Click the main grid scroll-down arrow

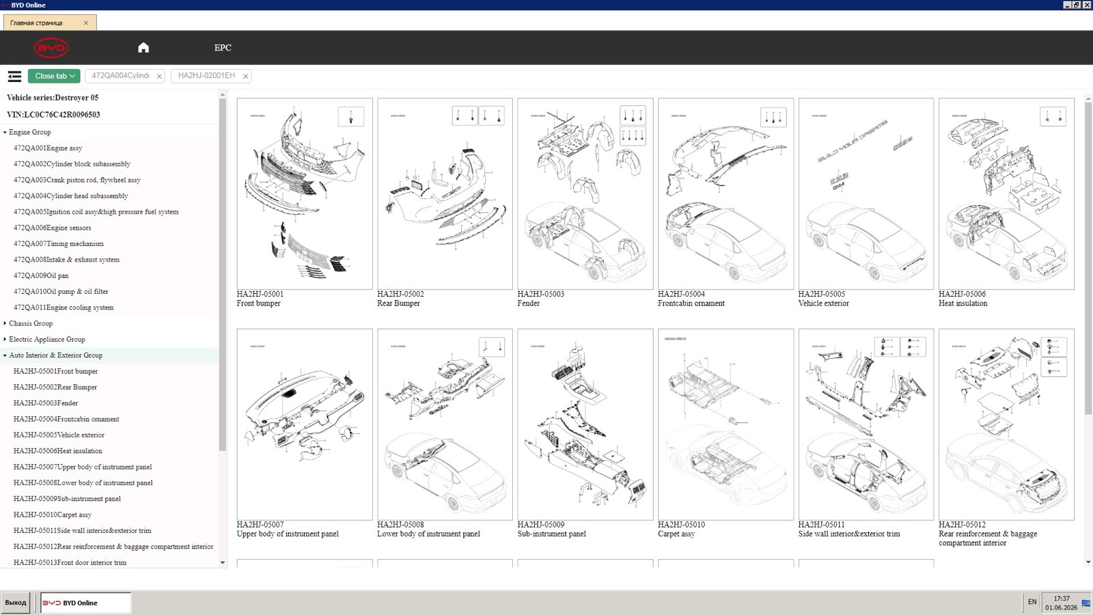pos(1088,562)
